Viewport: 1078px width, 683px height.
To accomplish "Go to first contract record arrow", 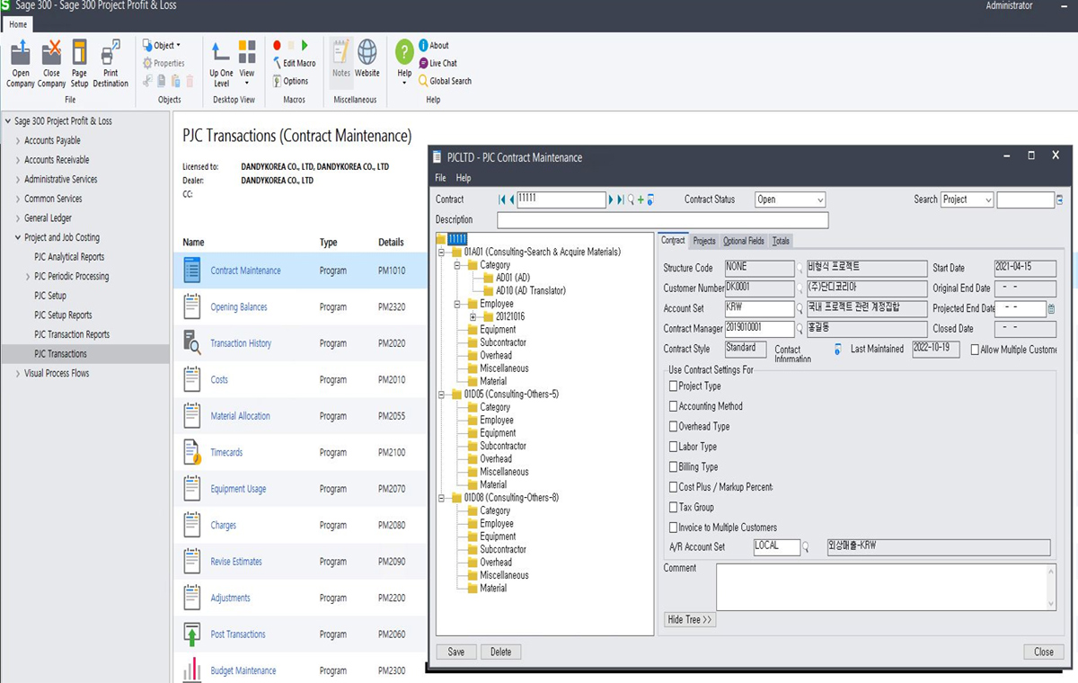I will pos(502,200).
